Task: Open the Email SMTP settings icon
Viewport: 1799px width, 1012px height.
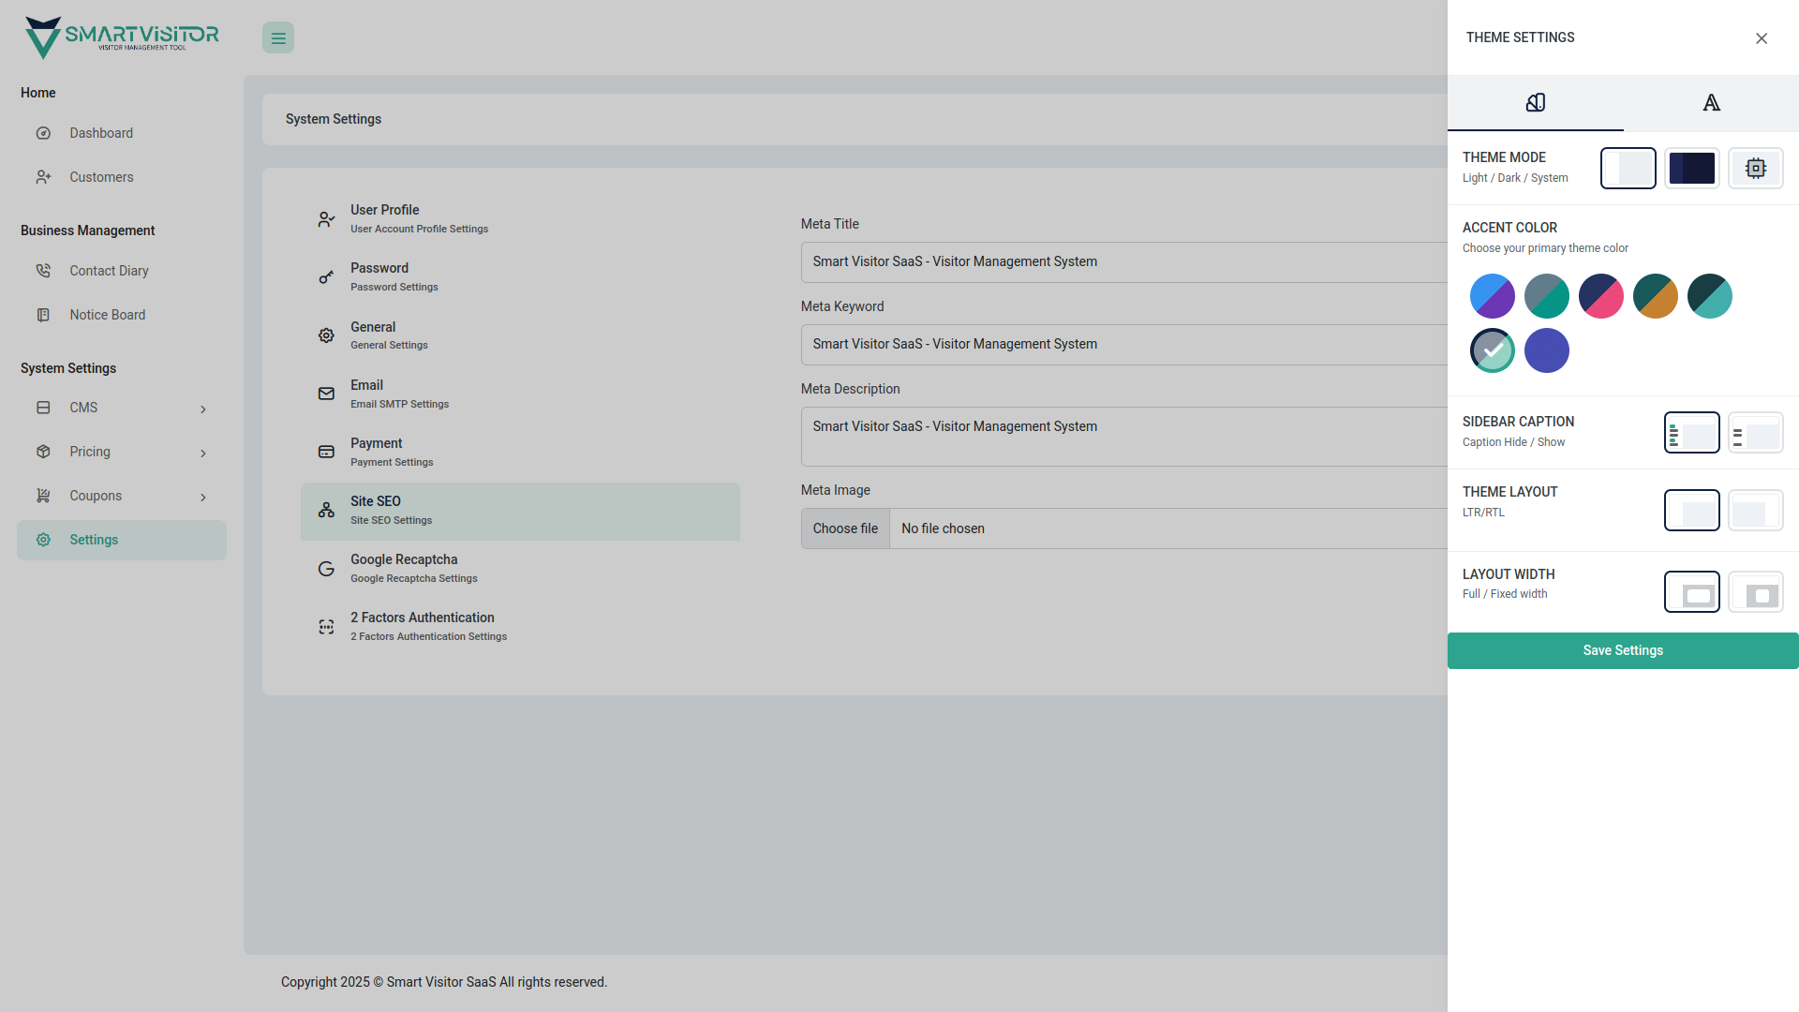Action: pos(325,394)
